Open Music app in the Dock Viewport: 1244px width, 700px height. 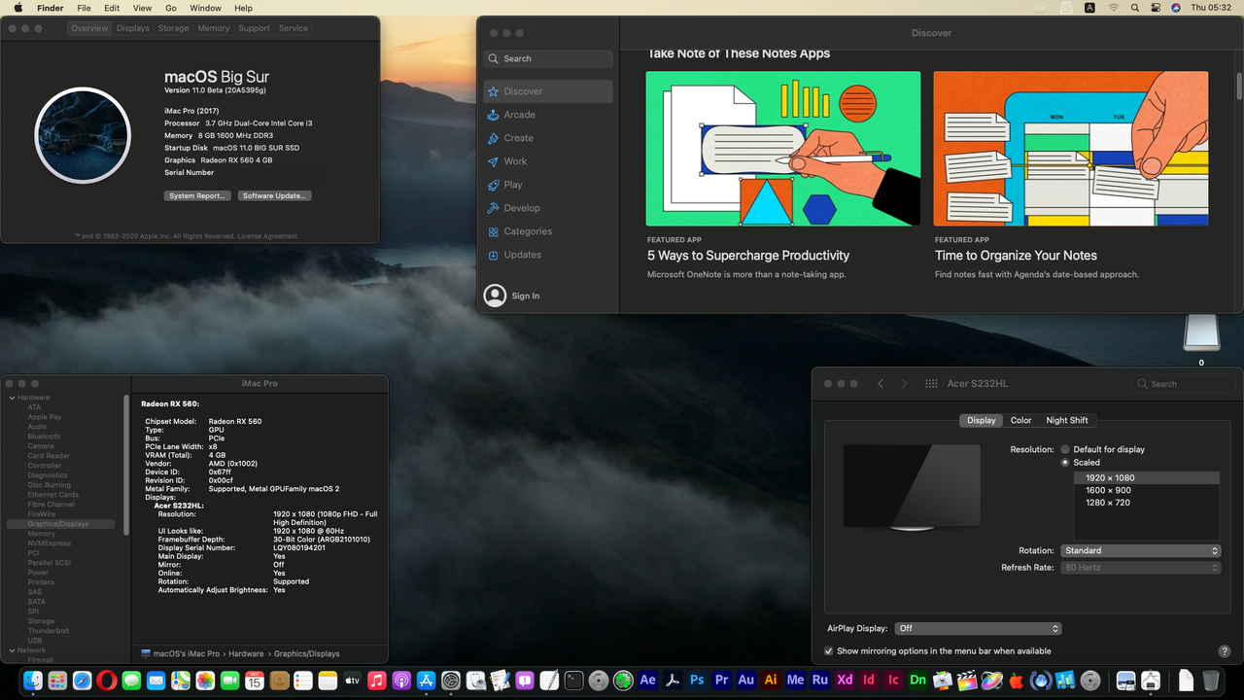[377, 681]
